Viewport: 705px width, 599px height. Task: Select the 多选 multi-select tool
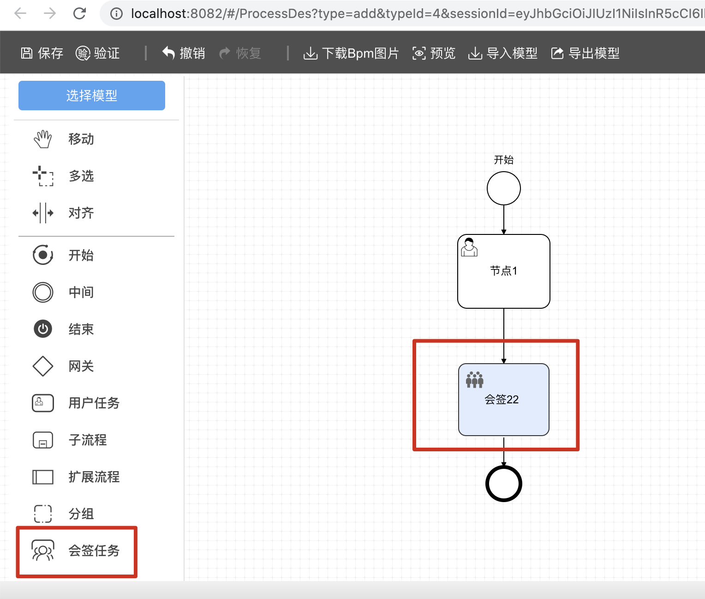coord(81,176)
